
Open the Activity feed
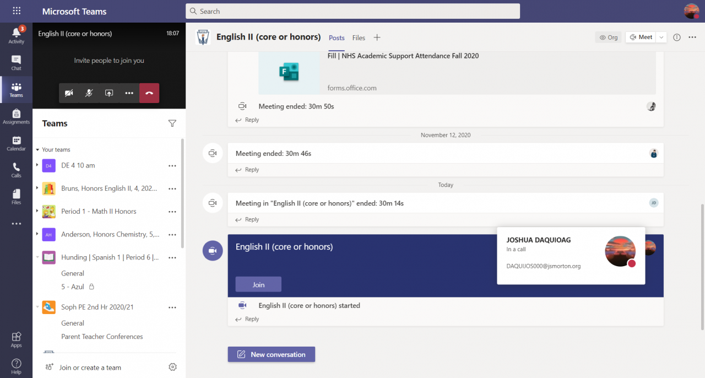point(16,35)
